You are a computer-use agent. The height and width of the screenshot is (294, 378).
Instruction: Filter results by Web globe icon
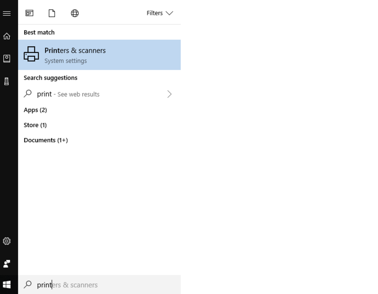pos(75,13)
